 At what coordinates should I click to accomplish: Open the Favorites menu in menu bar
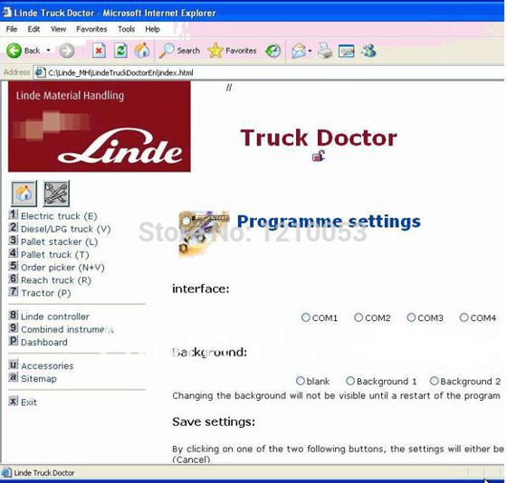click(x=91, y=29)
